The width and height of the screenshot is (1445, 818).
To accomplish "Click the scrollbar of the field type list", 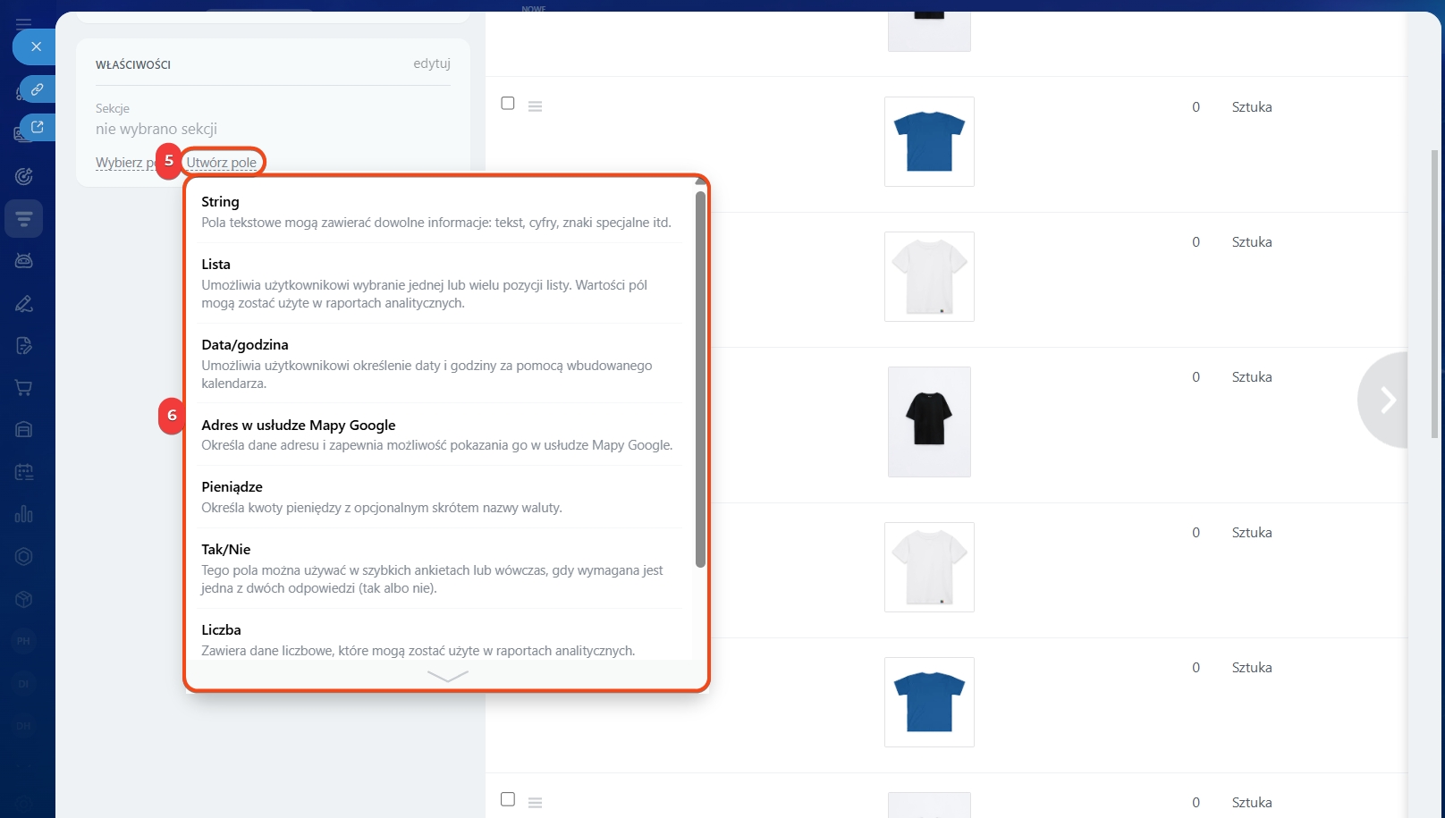I will 700,379.
